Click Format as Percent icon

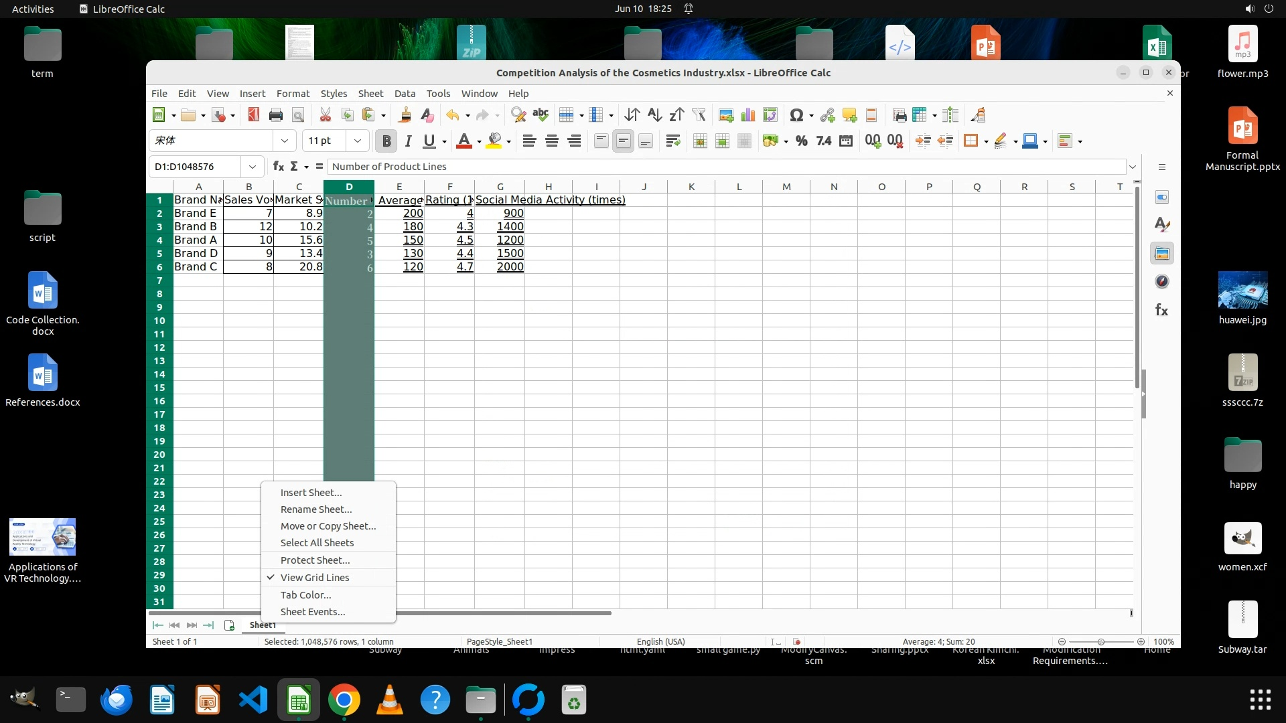point(801,141)
